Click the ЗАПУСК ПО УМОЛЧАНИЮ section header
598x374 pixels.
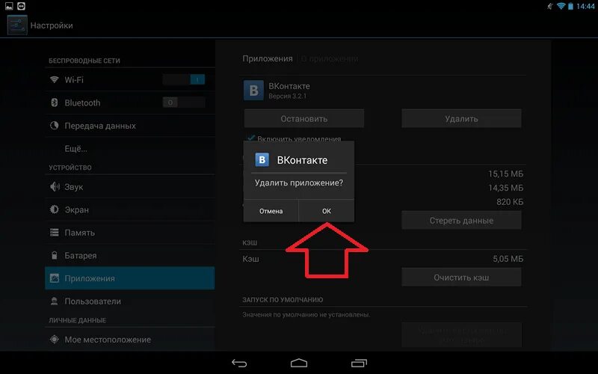pos(283,300)
